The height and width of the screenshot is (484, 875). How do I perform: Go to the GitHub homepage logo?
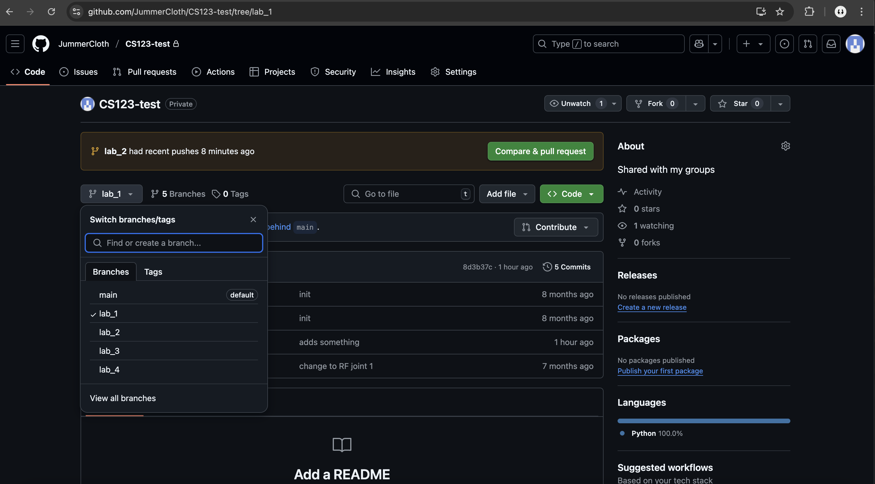point(41,44)
